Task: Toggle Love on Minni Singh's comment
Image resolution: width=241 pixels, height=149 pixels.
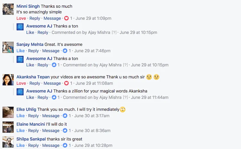Action: 21,18
